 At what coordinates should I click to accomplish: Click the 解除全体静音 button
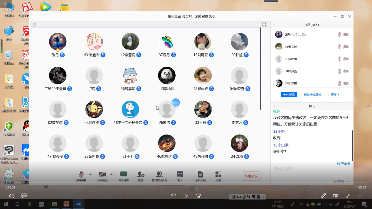(x=313, y=95)
